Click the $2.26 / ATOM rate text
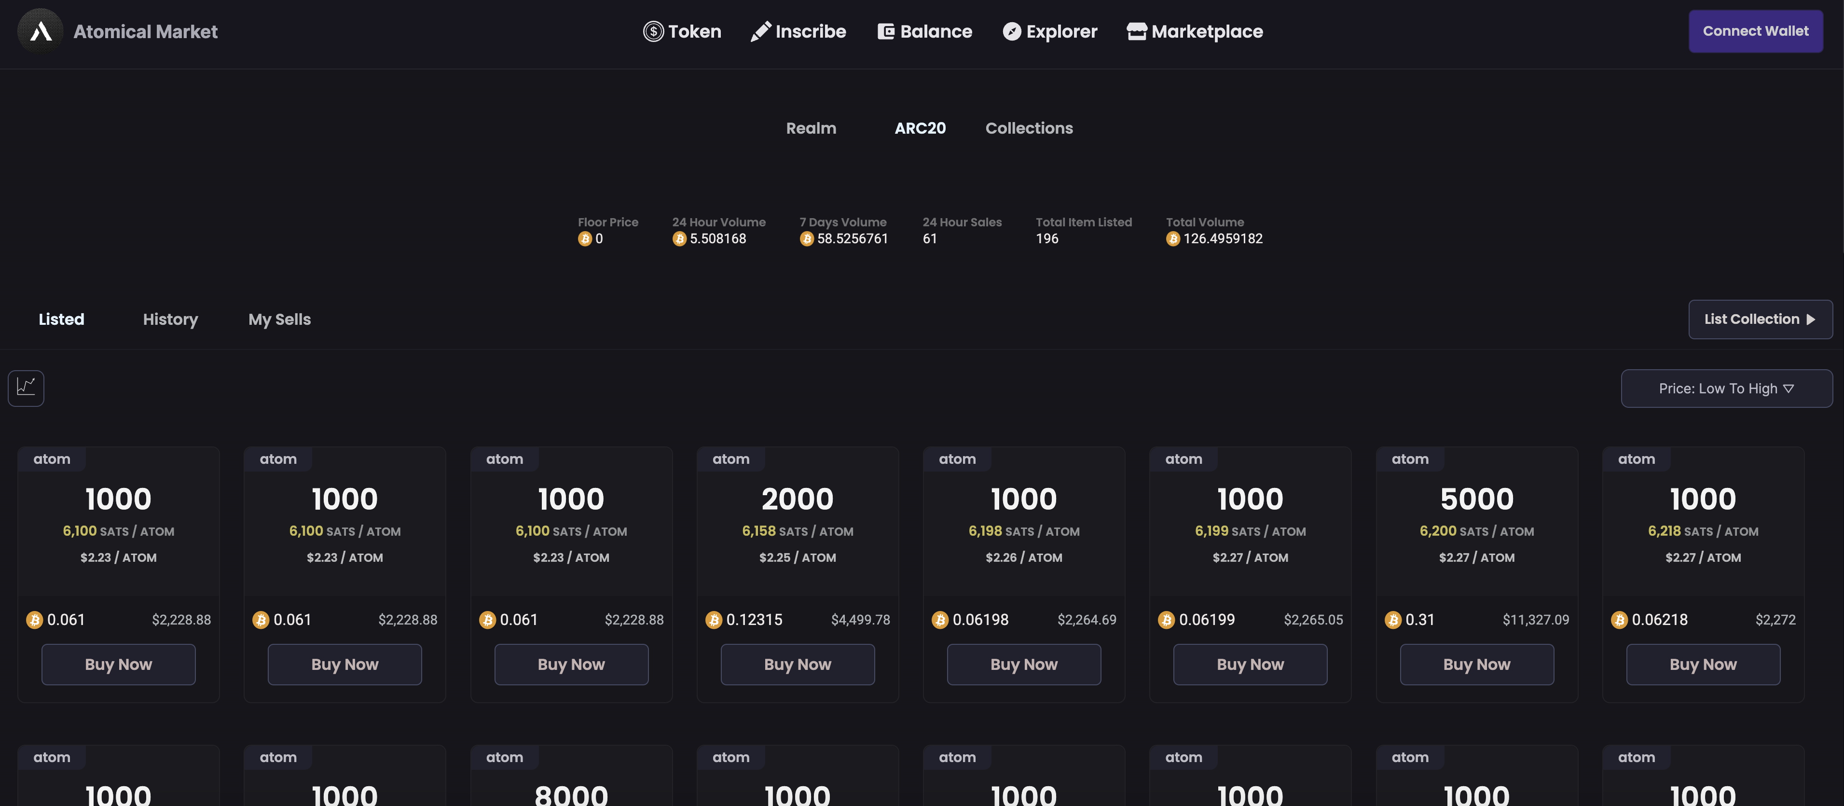The height and width of the screenshot is (806, 1844). tap(1024, 557)
